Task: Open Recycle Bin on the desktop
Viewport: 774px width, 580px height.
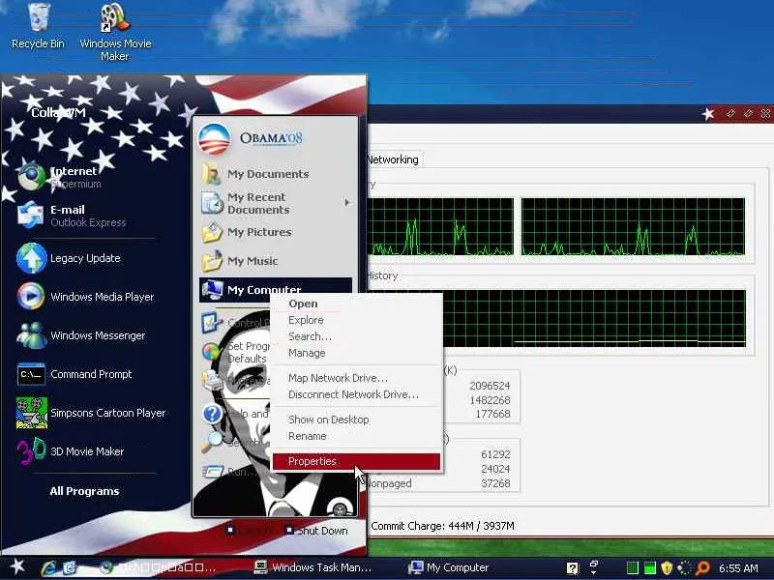Action: click(x=38, y=26)
